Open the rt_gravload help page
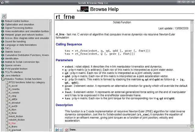 (x=15, y=130)
